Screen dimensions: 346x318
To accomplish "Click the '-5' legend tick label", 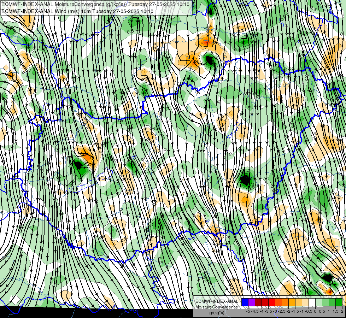I will (x=248, y=311).
